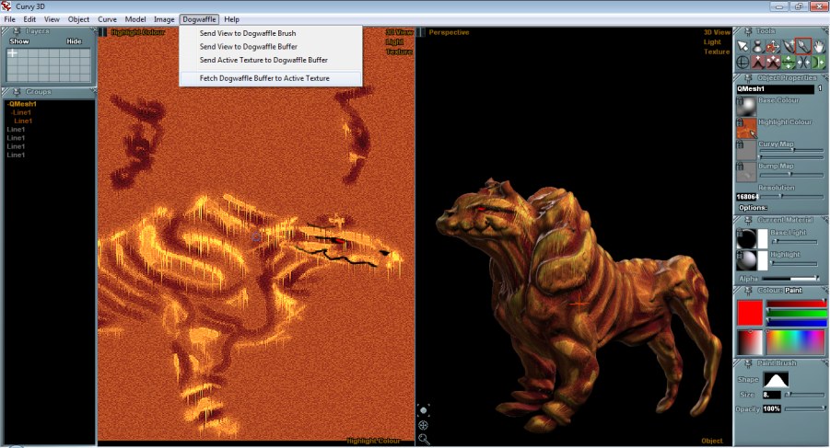Click the Opacity slider in Paint Brush

(805, 408)
